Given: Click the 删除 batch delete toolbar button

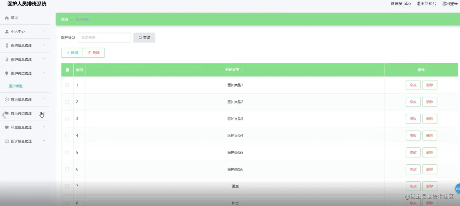Looking at the screenshot, I should click(94, 53).
